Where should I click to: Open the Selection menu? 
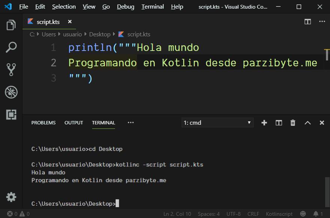pos(64,7)
